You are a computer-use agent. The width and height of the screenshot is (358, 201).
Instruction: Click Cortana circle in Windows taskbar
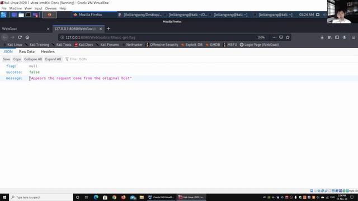pyautogui.click(x=77, y=197)
